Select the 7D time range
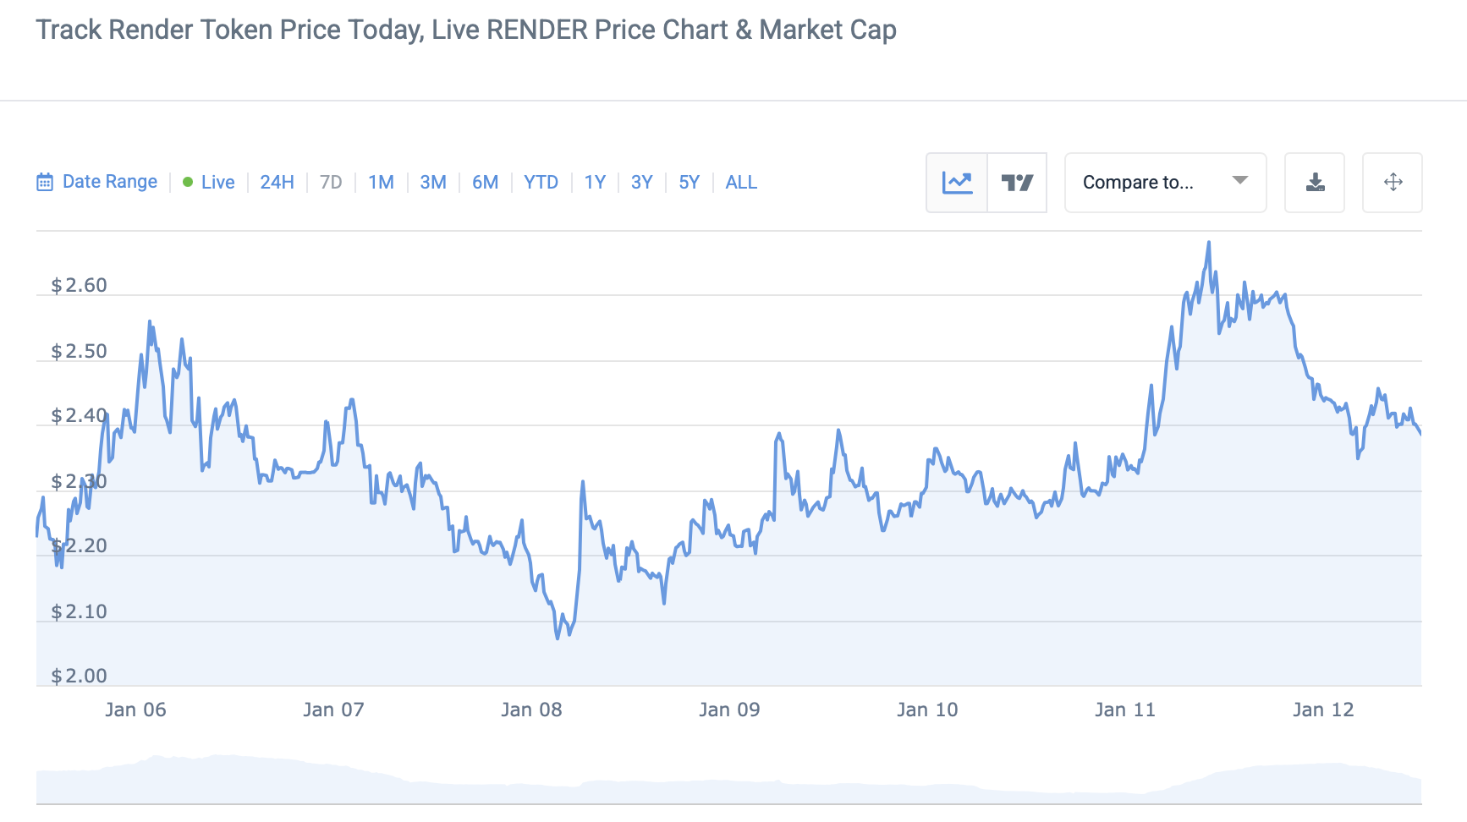The width and height of the screenshot is (1467, 822). tap(331, 183)
